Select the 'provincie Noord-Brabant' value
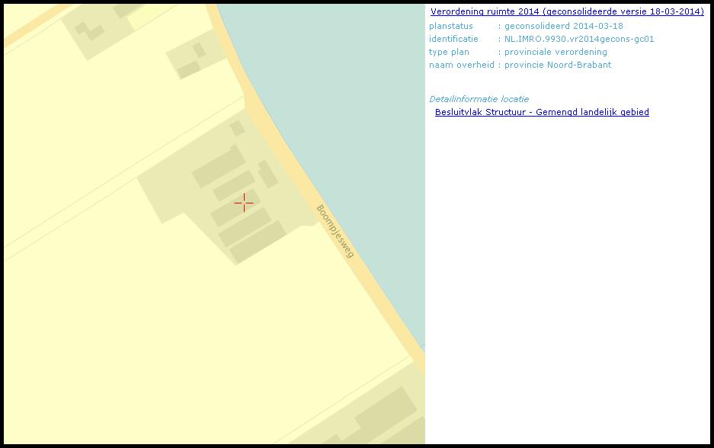The height and width of the screenshot is (448, 714). tap(558, 65)
